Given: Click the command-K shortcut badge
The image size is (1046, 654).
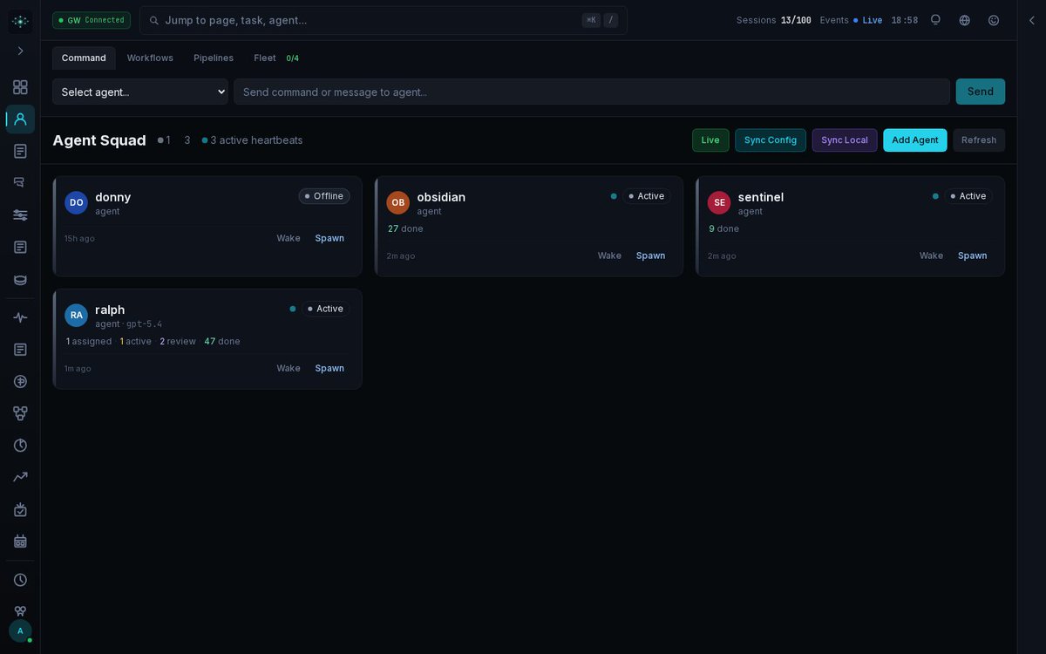Looking at the screenshot, I should pyautogui.click(x=591, y=20).
